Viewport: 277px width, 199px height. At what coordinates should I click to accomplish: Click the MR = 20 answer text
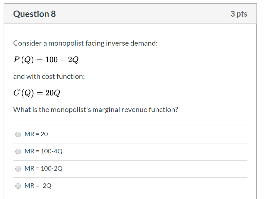point(36,134)
